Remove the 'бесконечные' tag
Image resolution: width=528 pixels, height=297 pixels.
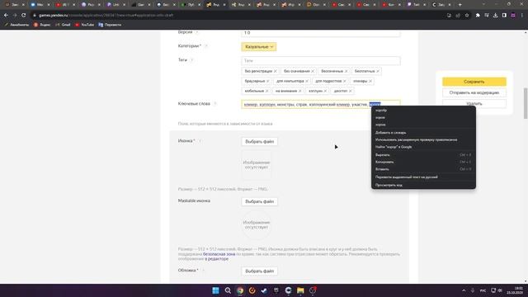[x=346, y=72]
